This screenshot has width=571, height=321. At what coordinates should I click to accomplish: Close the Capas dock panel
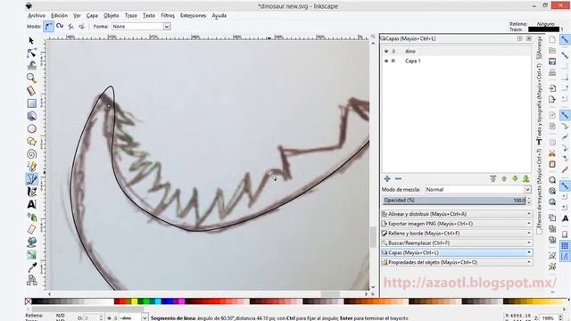[x=529, y=38]
